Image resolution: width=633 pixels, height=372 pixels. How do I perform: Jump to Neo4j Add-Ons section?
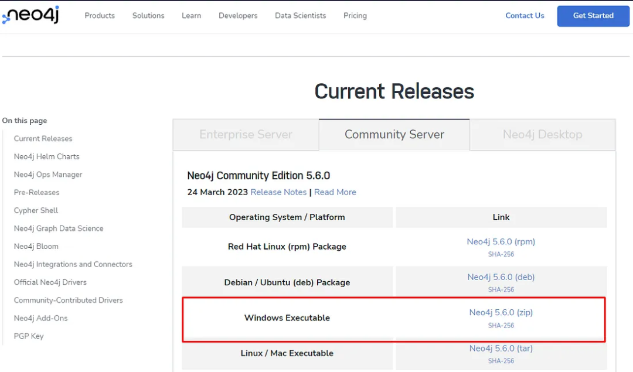click(41, 318)
